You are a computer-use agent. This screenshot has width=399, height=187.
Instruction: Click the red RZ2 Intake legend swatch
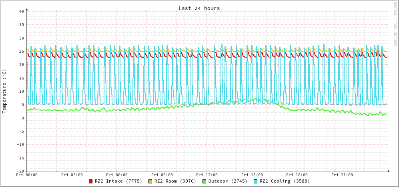(x=91, y=181)
